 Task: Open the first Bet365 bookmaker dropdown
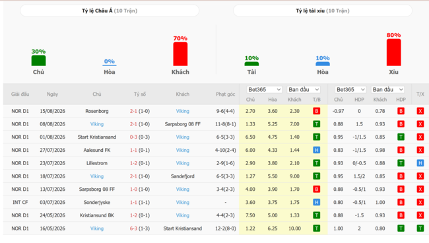(264, 90)
